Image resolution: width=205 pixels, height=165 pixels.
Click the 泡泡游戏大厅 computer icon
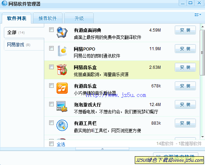(62, 106)
